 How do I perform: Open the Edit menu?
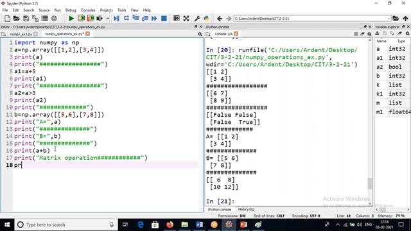coord(15,10)
